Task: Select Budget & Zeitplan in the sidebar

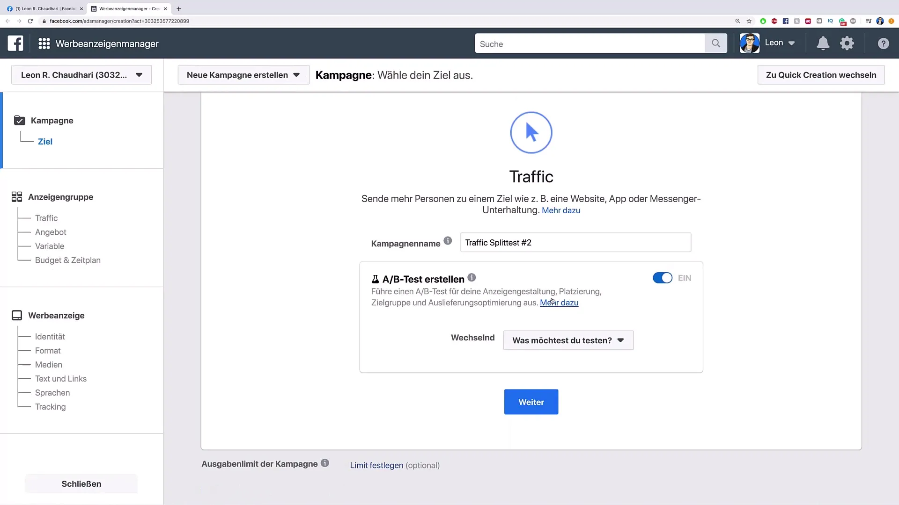Action: point(68,260)
